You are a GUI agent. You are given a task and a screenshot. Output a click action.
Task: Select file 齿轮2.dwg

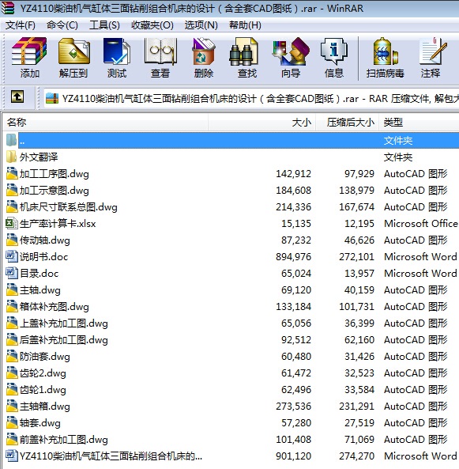(x=43, y=373)
